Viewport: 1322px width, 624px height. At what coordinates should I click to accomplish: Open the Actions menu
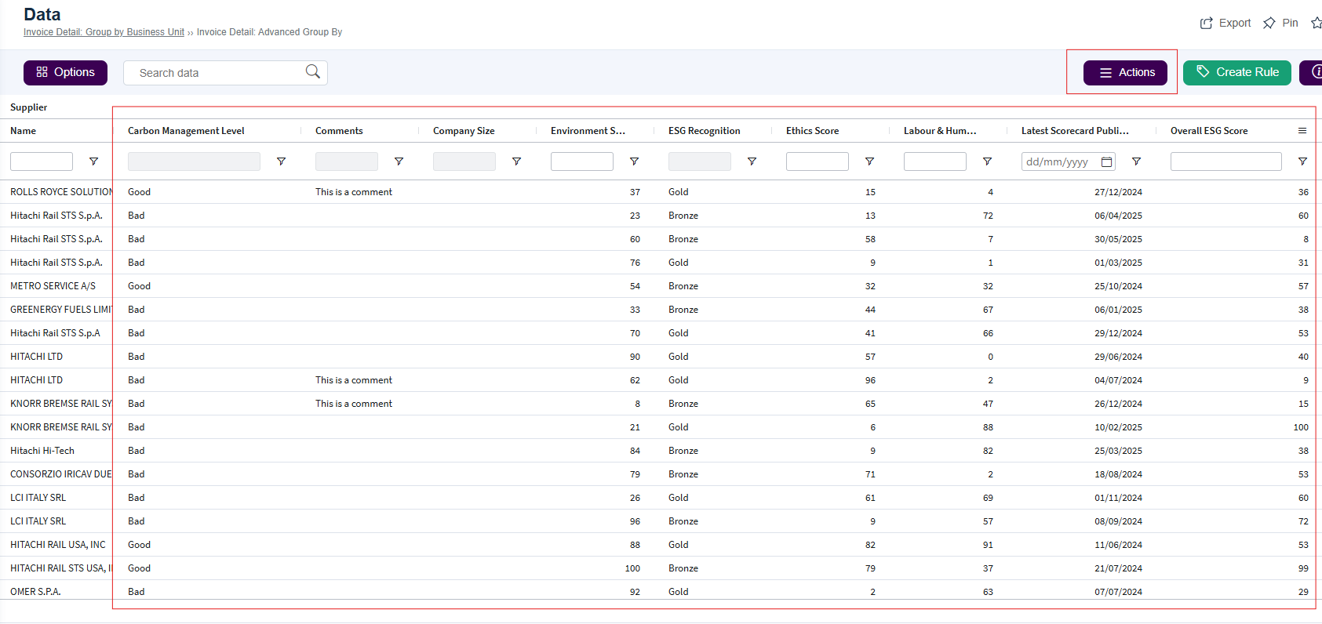1125,72
